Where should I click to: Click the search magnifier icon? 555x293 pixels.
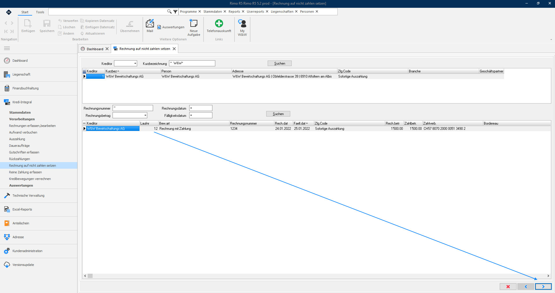169,12
